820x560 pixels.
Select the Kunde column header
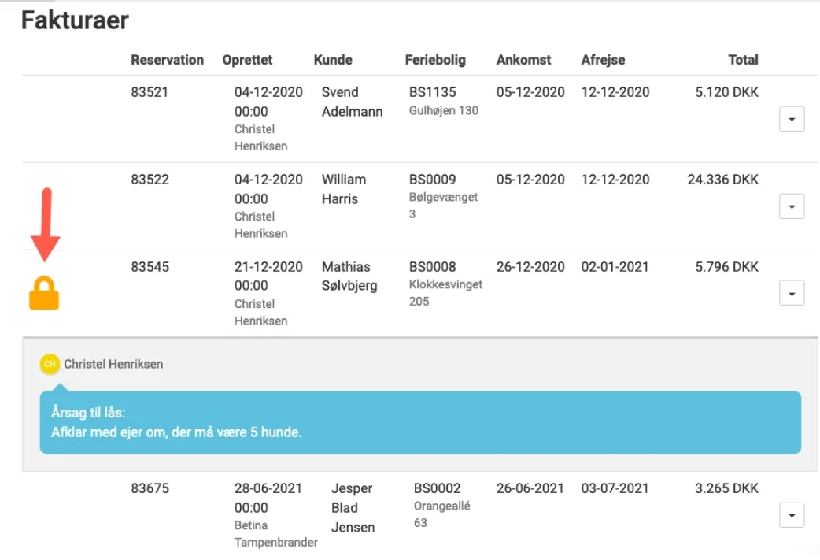333,60
